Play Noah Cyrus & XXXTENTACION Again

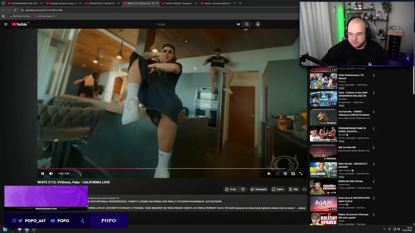click(323, 204)
